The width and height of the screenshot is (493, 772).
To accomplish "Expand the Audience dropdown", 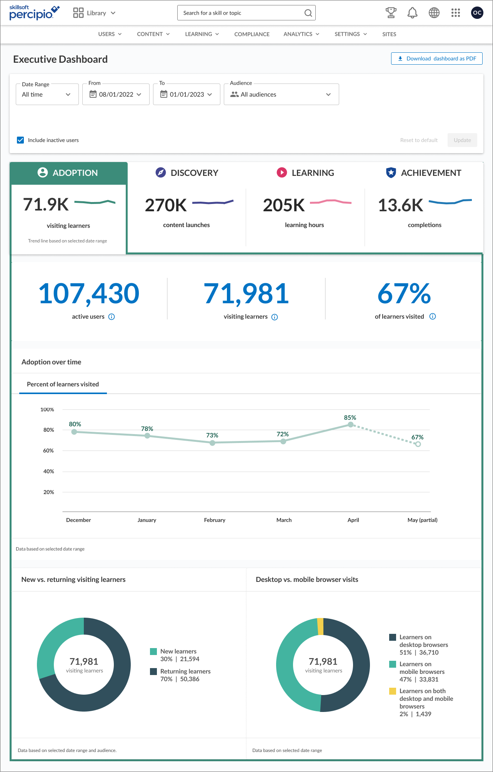I will pos(281,94).
